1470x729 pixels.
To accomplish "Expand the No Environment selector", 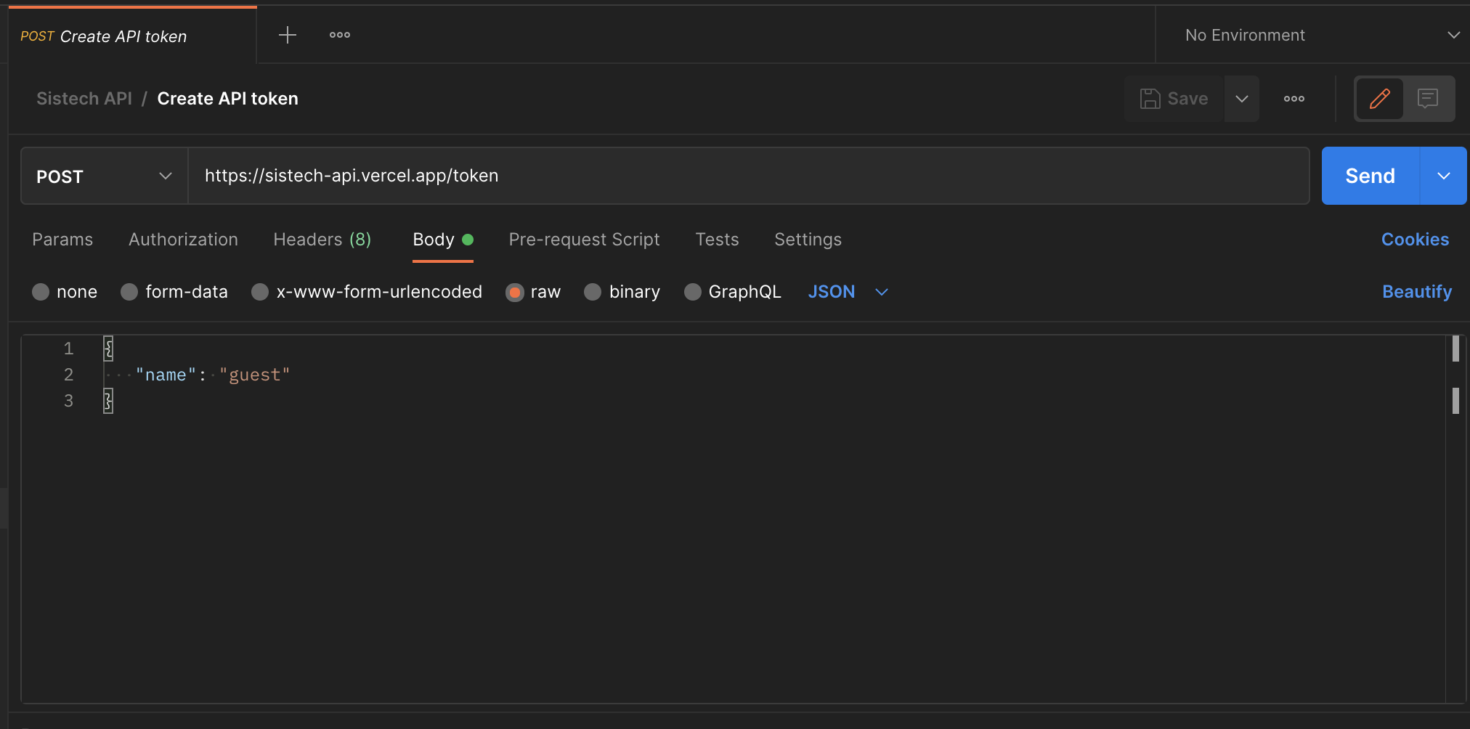I will [1318, 35].
